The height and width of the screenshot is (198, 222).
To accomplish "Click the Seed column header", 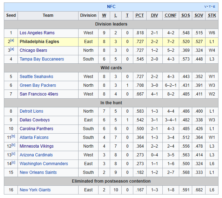I will [x=11, y=15].
